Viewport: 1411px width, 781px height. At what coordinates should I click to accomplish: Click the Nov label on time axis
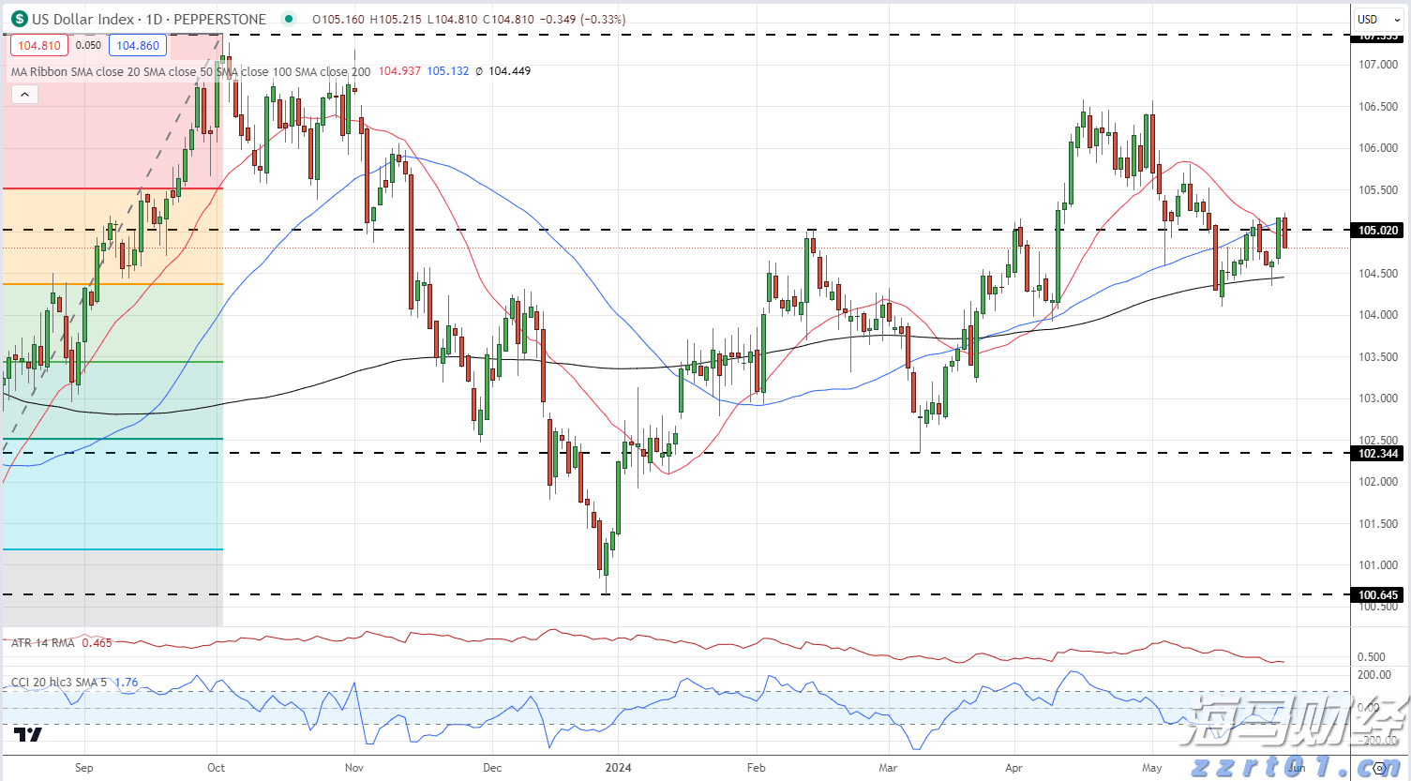(354, 768)
